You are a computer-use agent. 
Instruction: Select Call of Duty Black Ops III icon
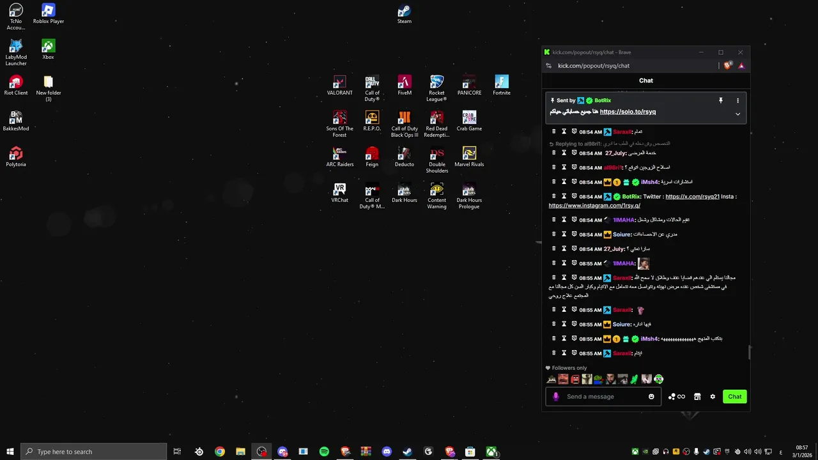tap(405, 125)
